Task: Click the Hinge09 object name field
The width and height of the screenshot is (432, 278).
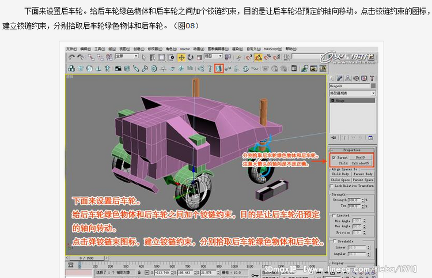Action: [x=350, y=86]
